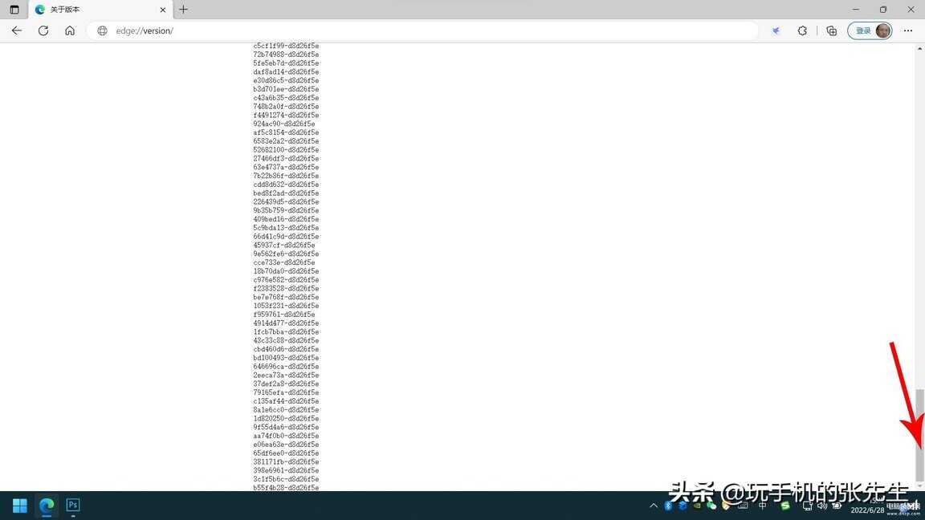Select the 关于版本 tab
Image resolution: width=925 pixels, height=520 pixels.
[100, 10]
